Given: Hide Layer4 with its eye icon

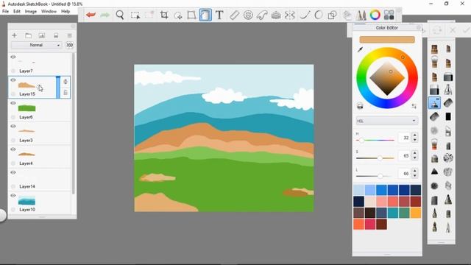Looking at the screenshot, I should click(x=13, y=149).
